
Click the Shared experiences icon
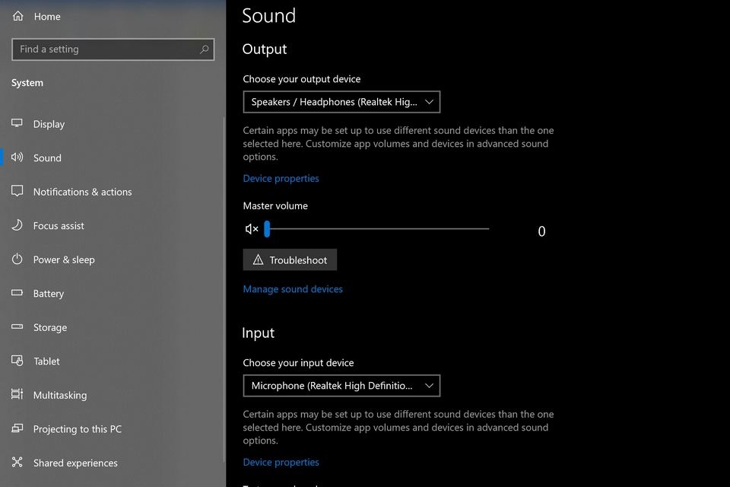click(17, 463)
